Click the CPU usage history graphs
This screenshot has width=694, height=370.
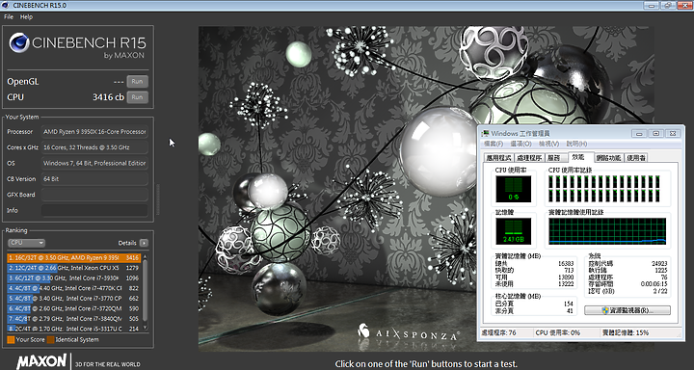coord(604,189)
